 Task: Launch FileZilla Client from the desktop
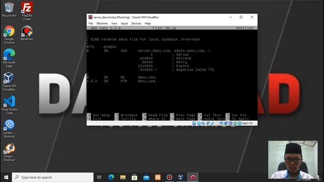pyautogui.click(x=27, y=11)
